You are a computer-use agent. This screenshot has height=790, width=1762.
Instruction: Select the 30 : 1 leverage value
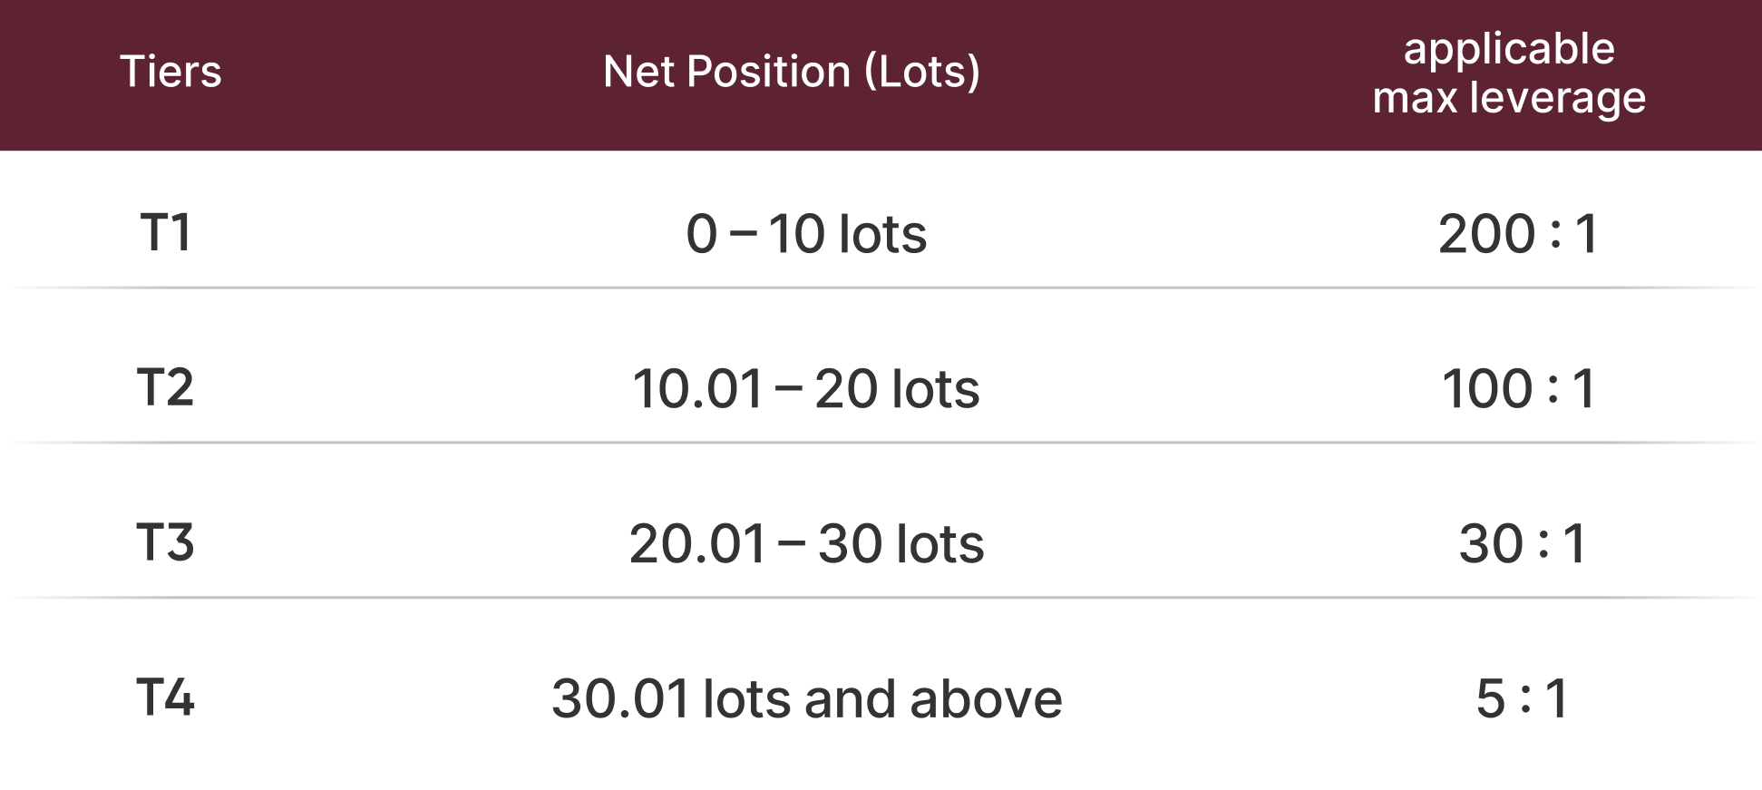click(1523, 544)
